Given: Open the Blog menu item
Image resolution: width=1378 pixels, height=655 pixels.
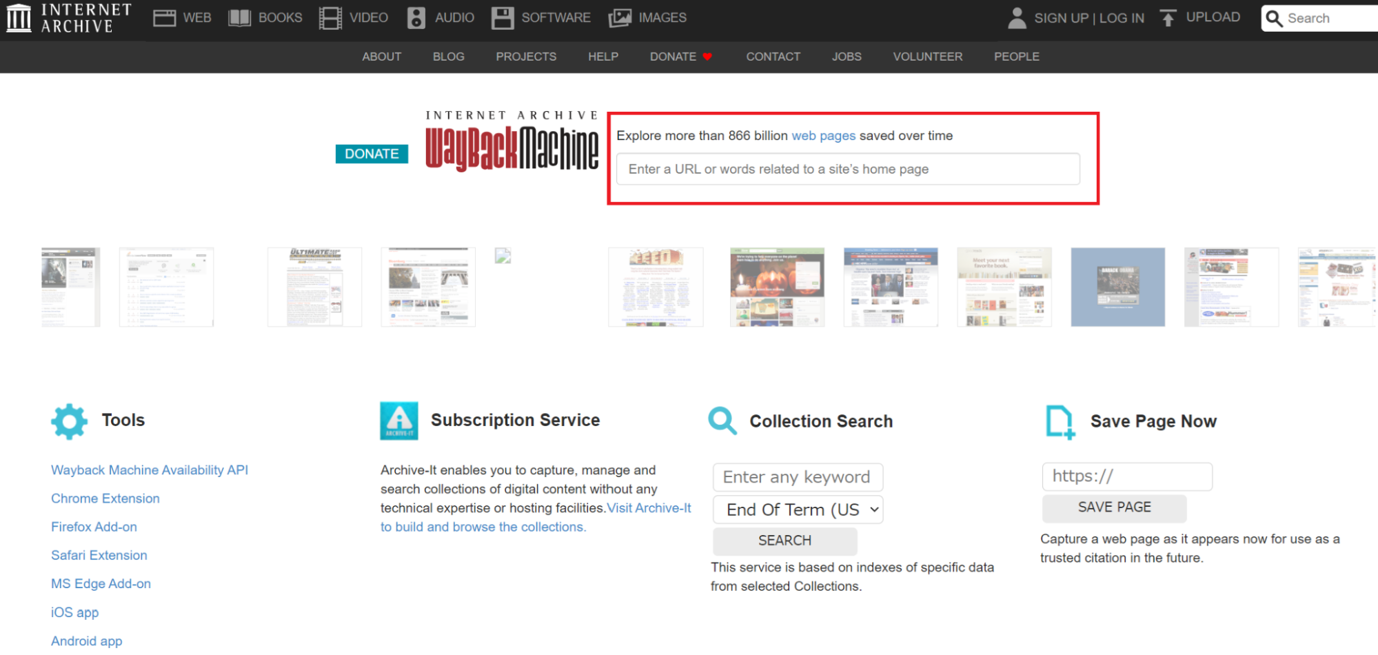Looking at the screenshot, I should coord(449,57).
